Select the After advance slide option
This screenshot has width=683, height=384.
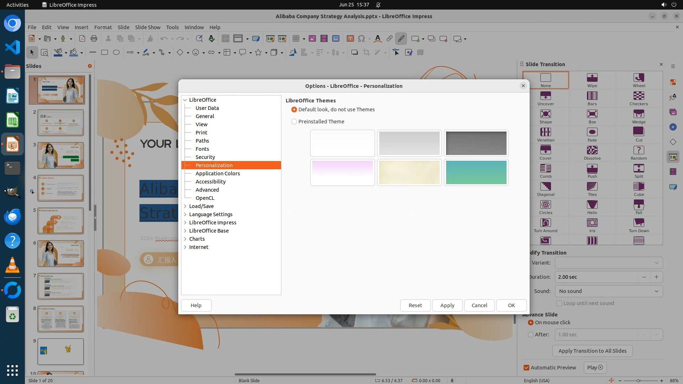click(531, 335)
